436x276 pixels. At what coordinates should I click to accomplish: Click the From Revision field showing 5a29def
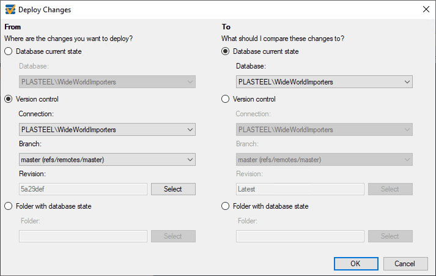pos(83,189)
